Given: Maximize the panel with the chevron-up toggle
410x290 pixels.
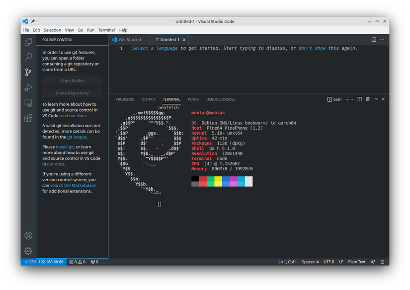Looking at the screenshot, I should click(x=376, y=99).
